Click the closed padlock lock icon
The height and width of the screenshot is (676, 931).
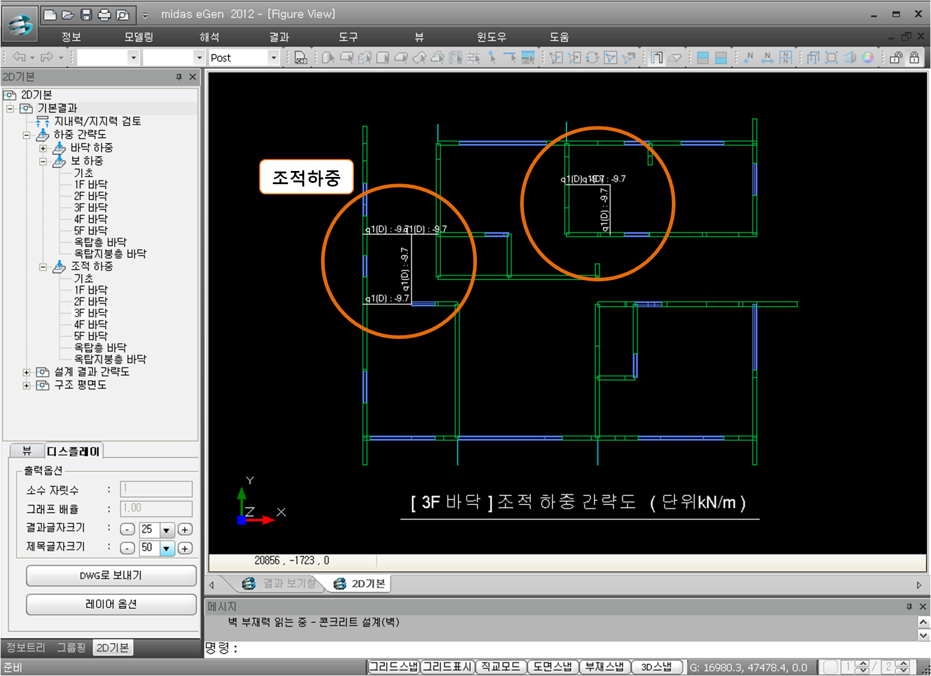coord(914,58)
